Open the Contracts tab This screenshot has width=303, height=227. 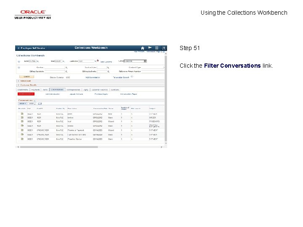(115, 90)
